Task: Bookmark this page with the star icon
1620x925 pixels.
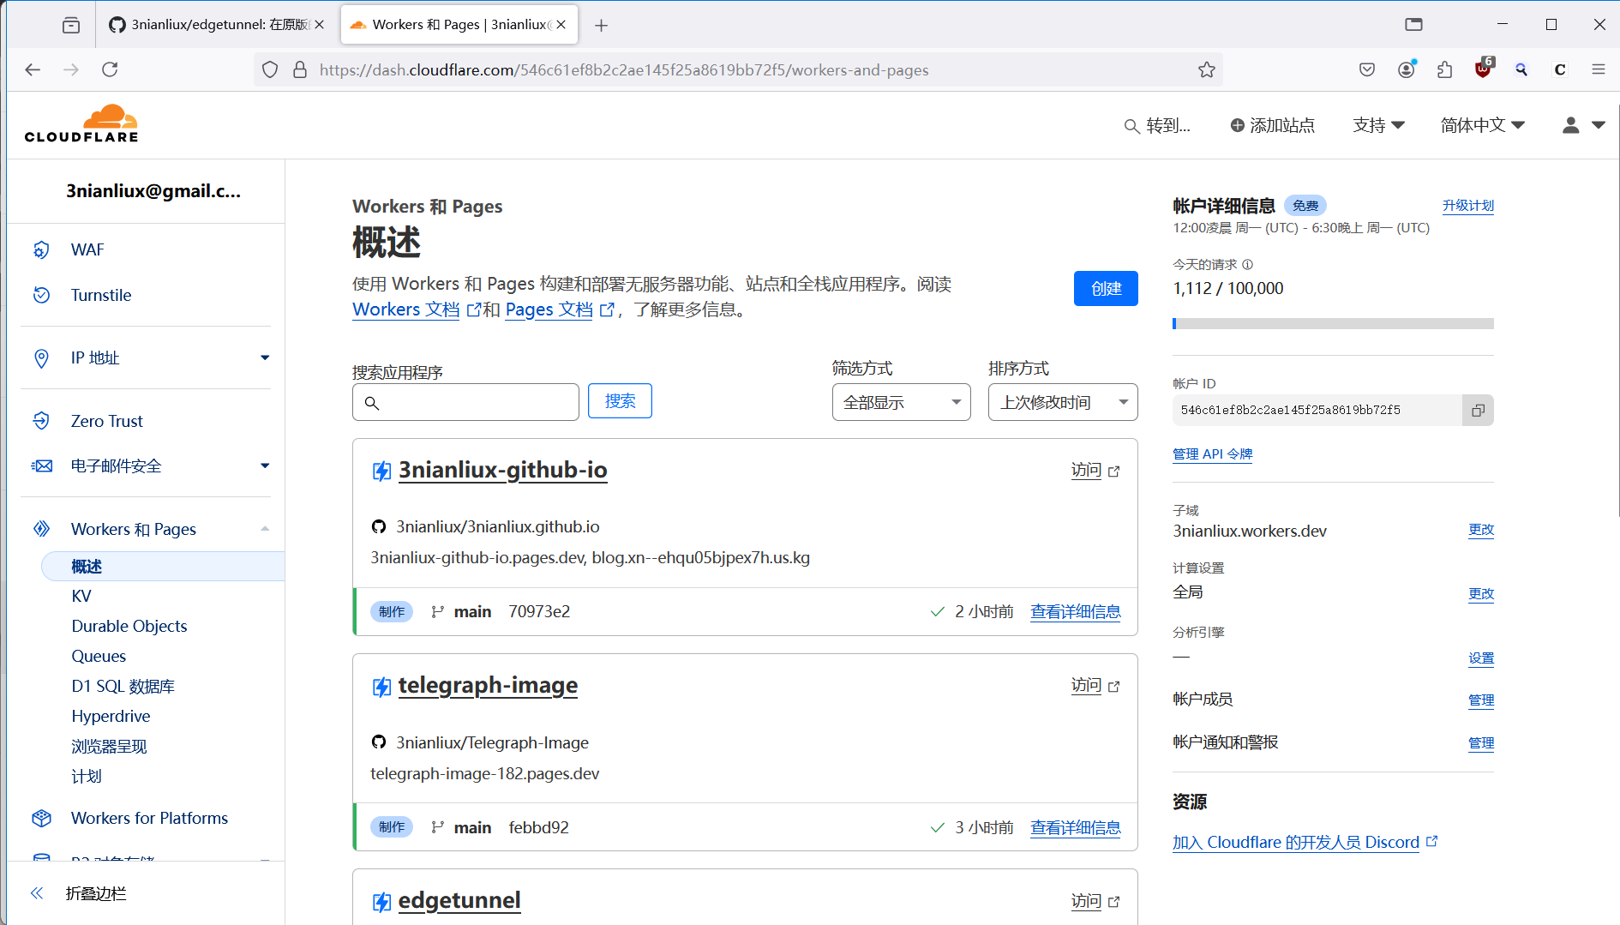Action: pos(1207,70)
